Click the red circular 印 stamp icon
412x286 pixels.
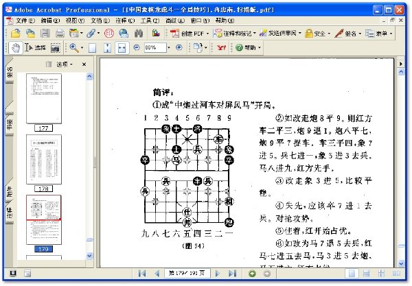tap(109, 34)
